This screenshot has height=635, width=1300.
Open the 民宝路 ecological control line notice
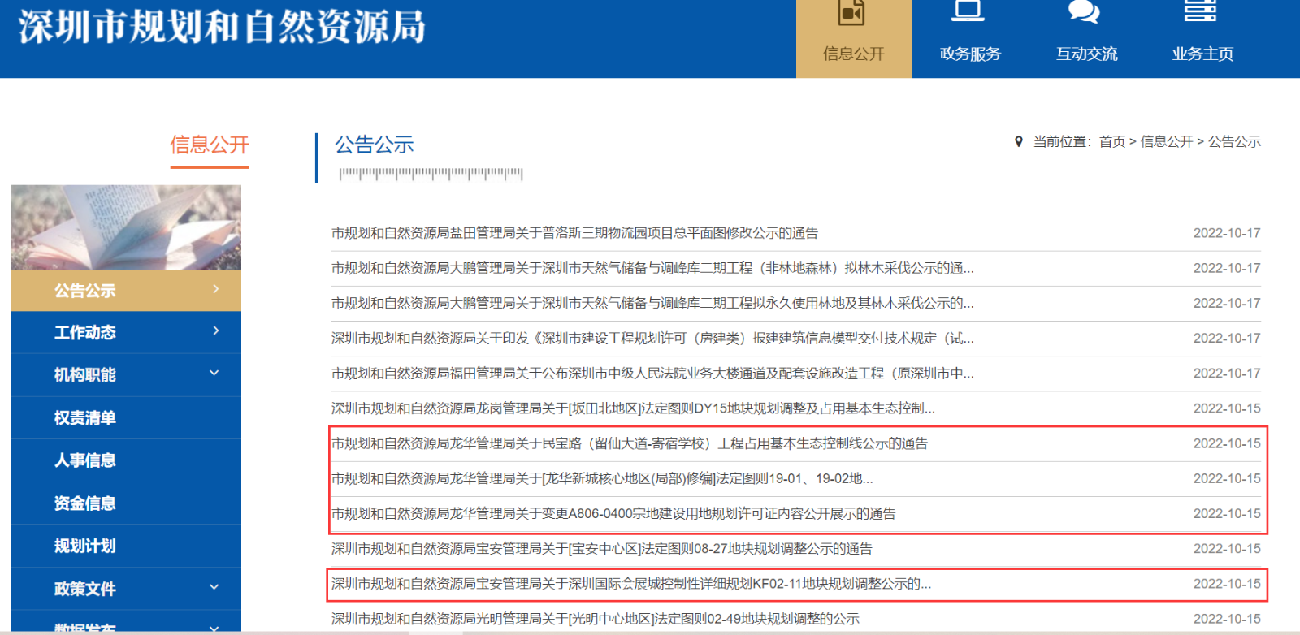coord(629,443)
